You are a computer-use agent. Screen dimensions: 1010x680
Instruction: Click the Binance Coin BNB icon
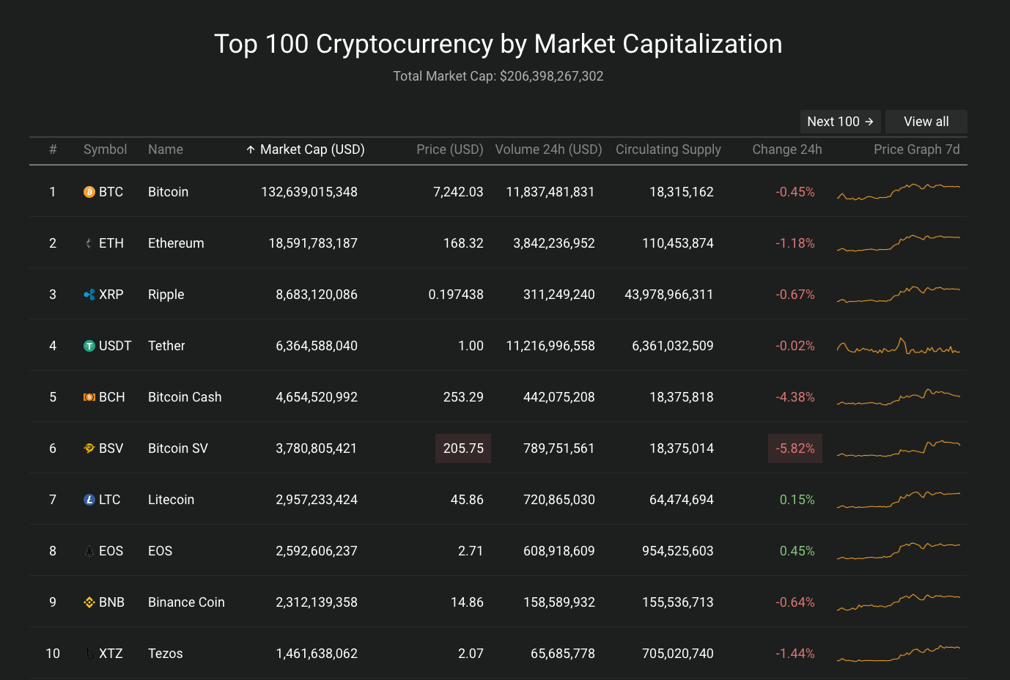[89, 602]
